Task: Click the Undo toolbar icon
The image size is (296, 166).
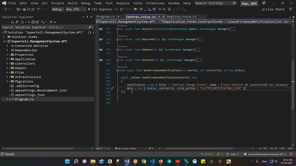Action: tap(38, 9)
